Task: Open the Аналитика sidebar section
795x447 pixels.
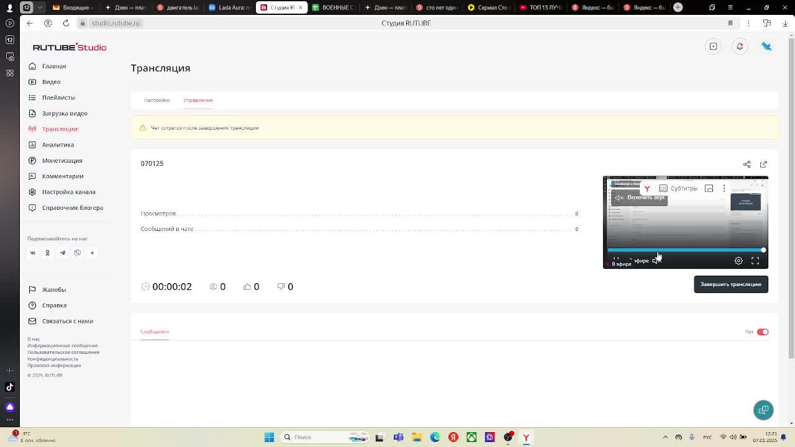Action: [58, 145]
